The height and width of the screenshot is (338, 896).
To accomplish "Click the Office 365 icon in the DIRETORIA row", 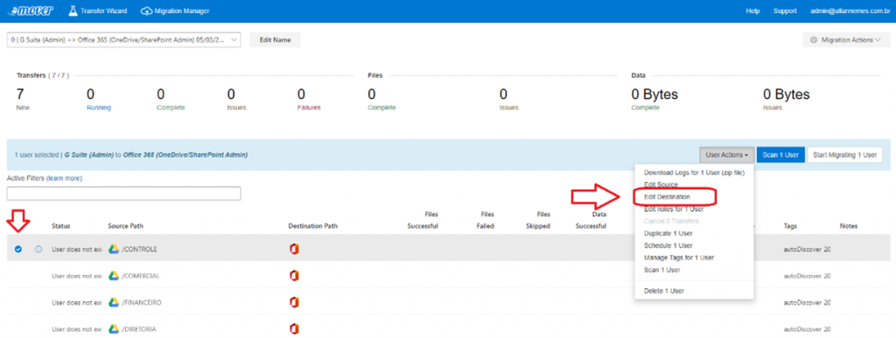I will pyautogui.click(x=294, y=329).
